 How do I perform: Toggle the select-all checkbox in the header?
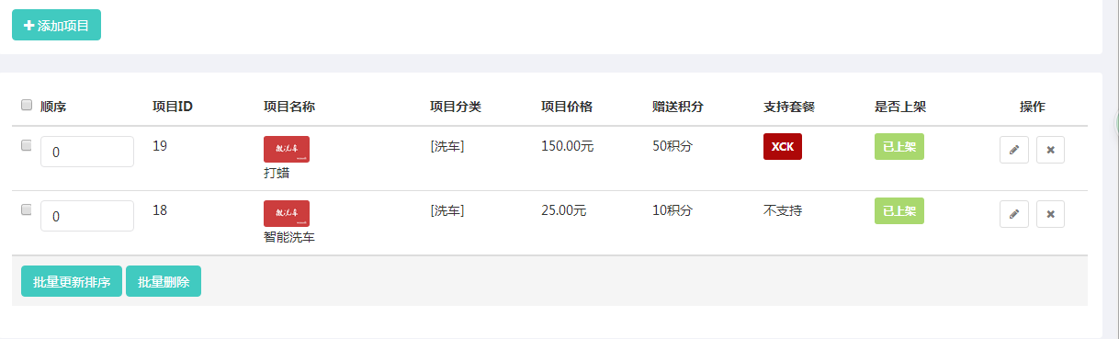[26, 105]
